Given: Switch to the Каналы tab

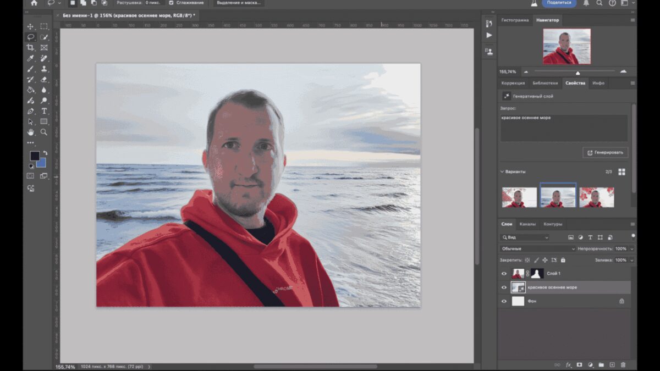Looking at the screenshot, I should point(527,224).
